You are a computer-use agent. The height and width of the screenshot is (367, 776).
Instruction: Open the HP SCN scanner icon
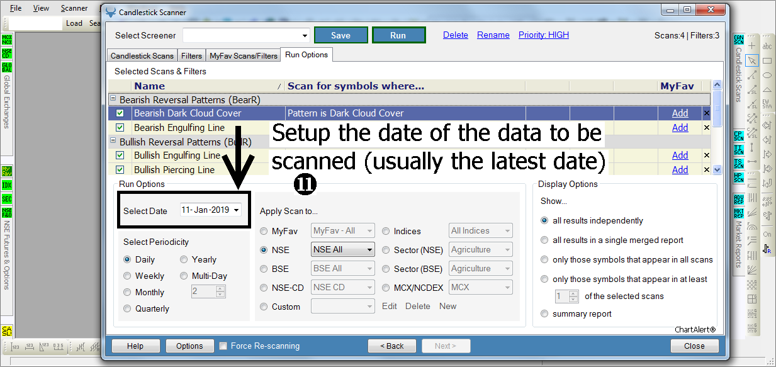(739, 178)
